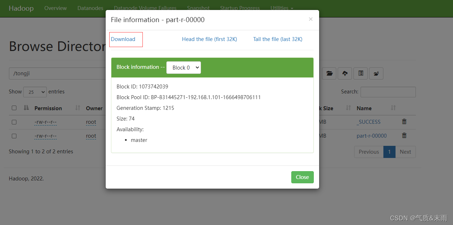This screenshot has height=225, width=453.
Task: Click the upload files cloud icon
Action: tap(345, 73)
